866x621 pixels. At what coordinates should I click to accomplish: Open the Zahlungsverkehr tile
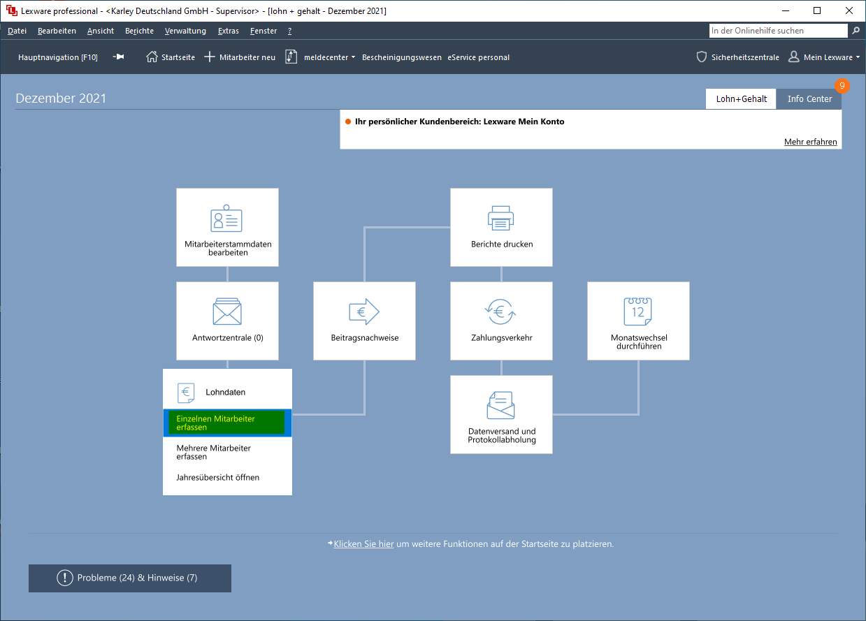click(x=501, y=321)
